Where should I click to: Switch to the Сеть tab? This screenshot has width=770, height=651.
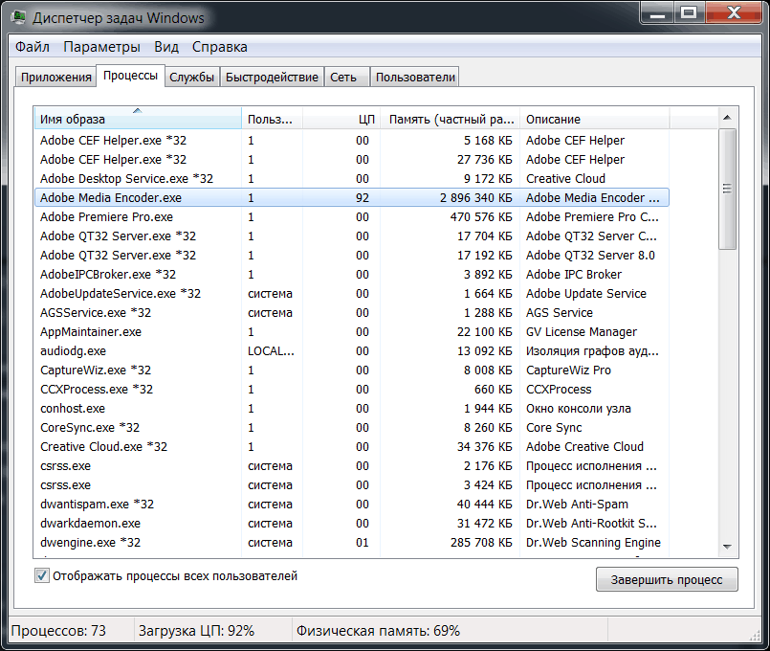[346, 78]
